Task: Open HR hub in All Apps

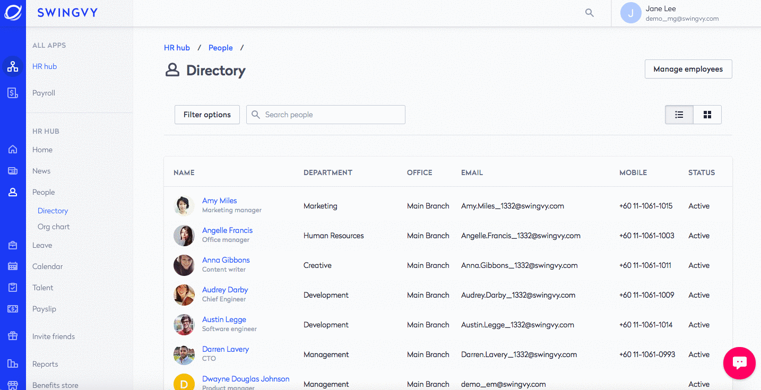Action: (x=45, y=66)
